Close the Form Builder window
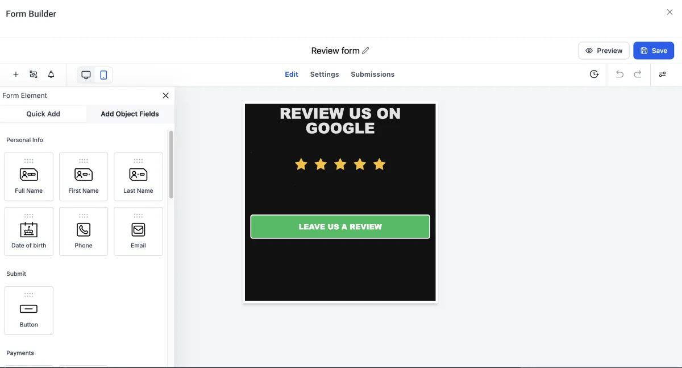Screen dimensions: 682x368 (669, 12)
